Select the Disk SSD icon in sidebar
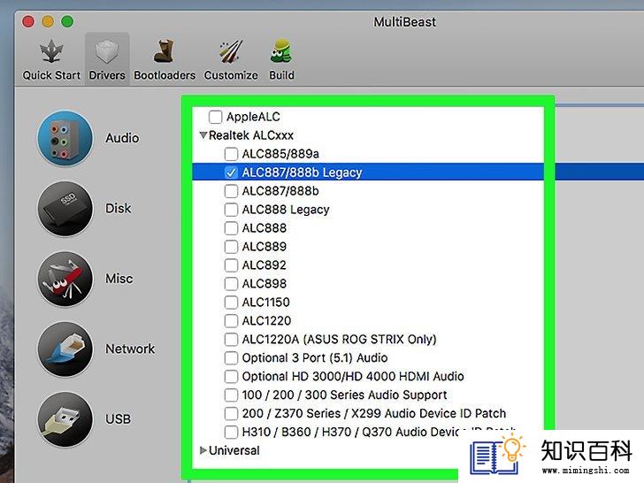Viewport: 644px width, 483px height. tap(65, 209)
